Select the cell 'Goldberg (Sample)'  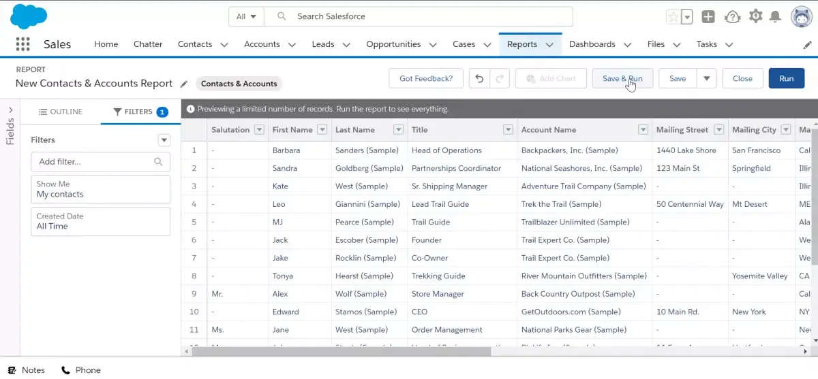pyautogui.click(x=369, y=168)
